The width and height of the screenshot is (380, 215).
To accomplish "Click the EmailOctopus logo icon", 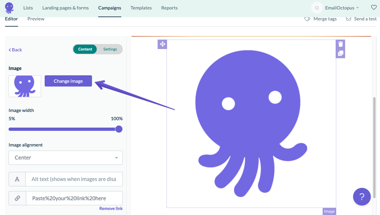I will pyautogui.click(x=9, y=8).
